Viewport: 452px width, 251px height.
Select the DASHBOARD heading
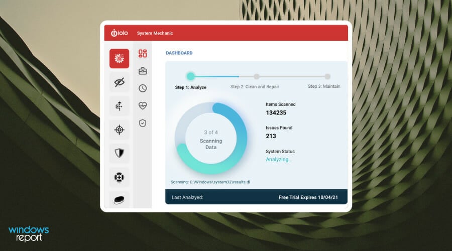(x=179, y=53)
